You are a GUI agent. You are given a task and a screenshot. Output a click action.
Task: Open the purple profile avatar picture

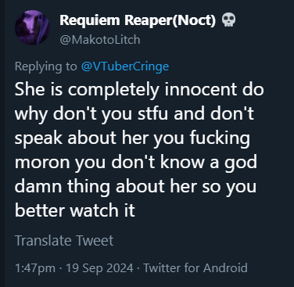click(32, 27)
